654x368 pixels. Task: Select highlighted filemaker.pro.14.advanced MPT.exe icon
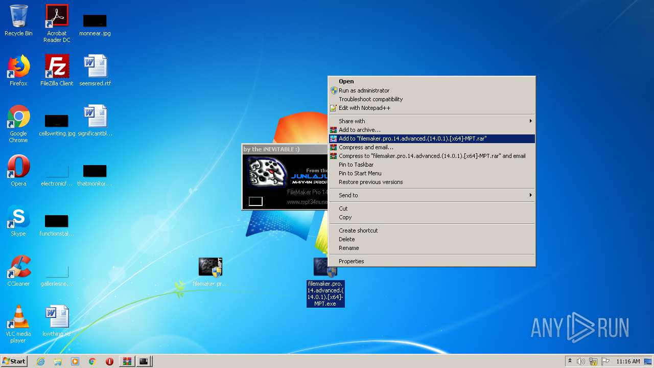pos(325,282)
